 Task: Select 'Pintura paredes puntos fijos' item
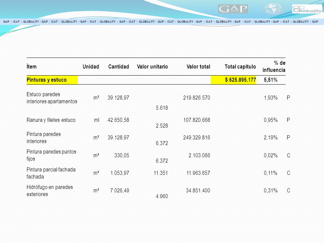51,155
